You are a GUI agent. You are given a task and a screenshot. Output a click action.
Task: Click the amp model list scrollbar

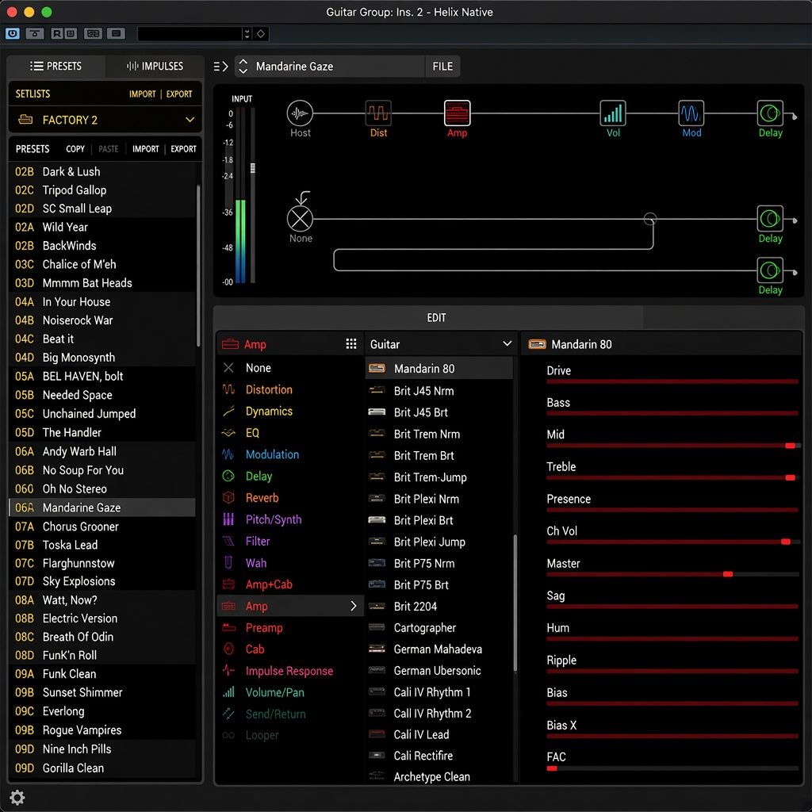(x=515, y=603)
